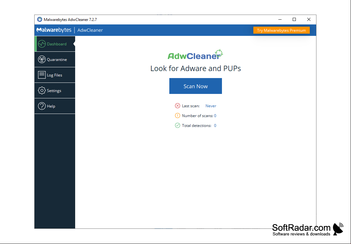Screen dimensions: 351x244
Task: Click the Quarantine radiation icon
Action: 42,59
